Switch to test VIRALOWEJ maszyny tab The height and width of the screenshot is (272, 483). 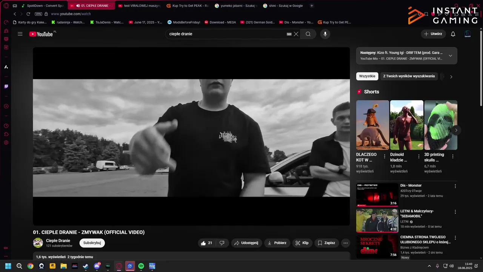click(140, 6)
